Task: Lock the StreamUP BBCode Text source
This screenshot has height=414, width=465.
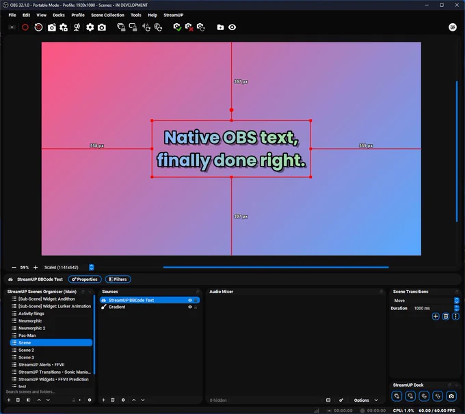Action: tap(196, 300)
